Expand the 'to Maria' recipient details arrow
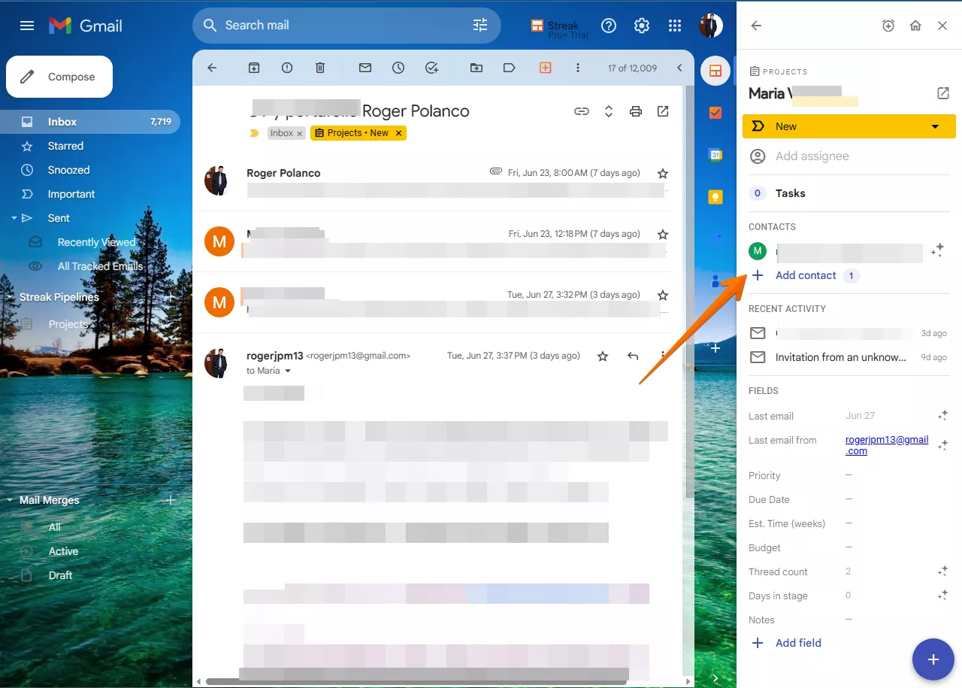The width and height of the screenshot is (962, 688). [x=288, y=371]
